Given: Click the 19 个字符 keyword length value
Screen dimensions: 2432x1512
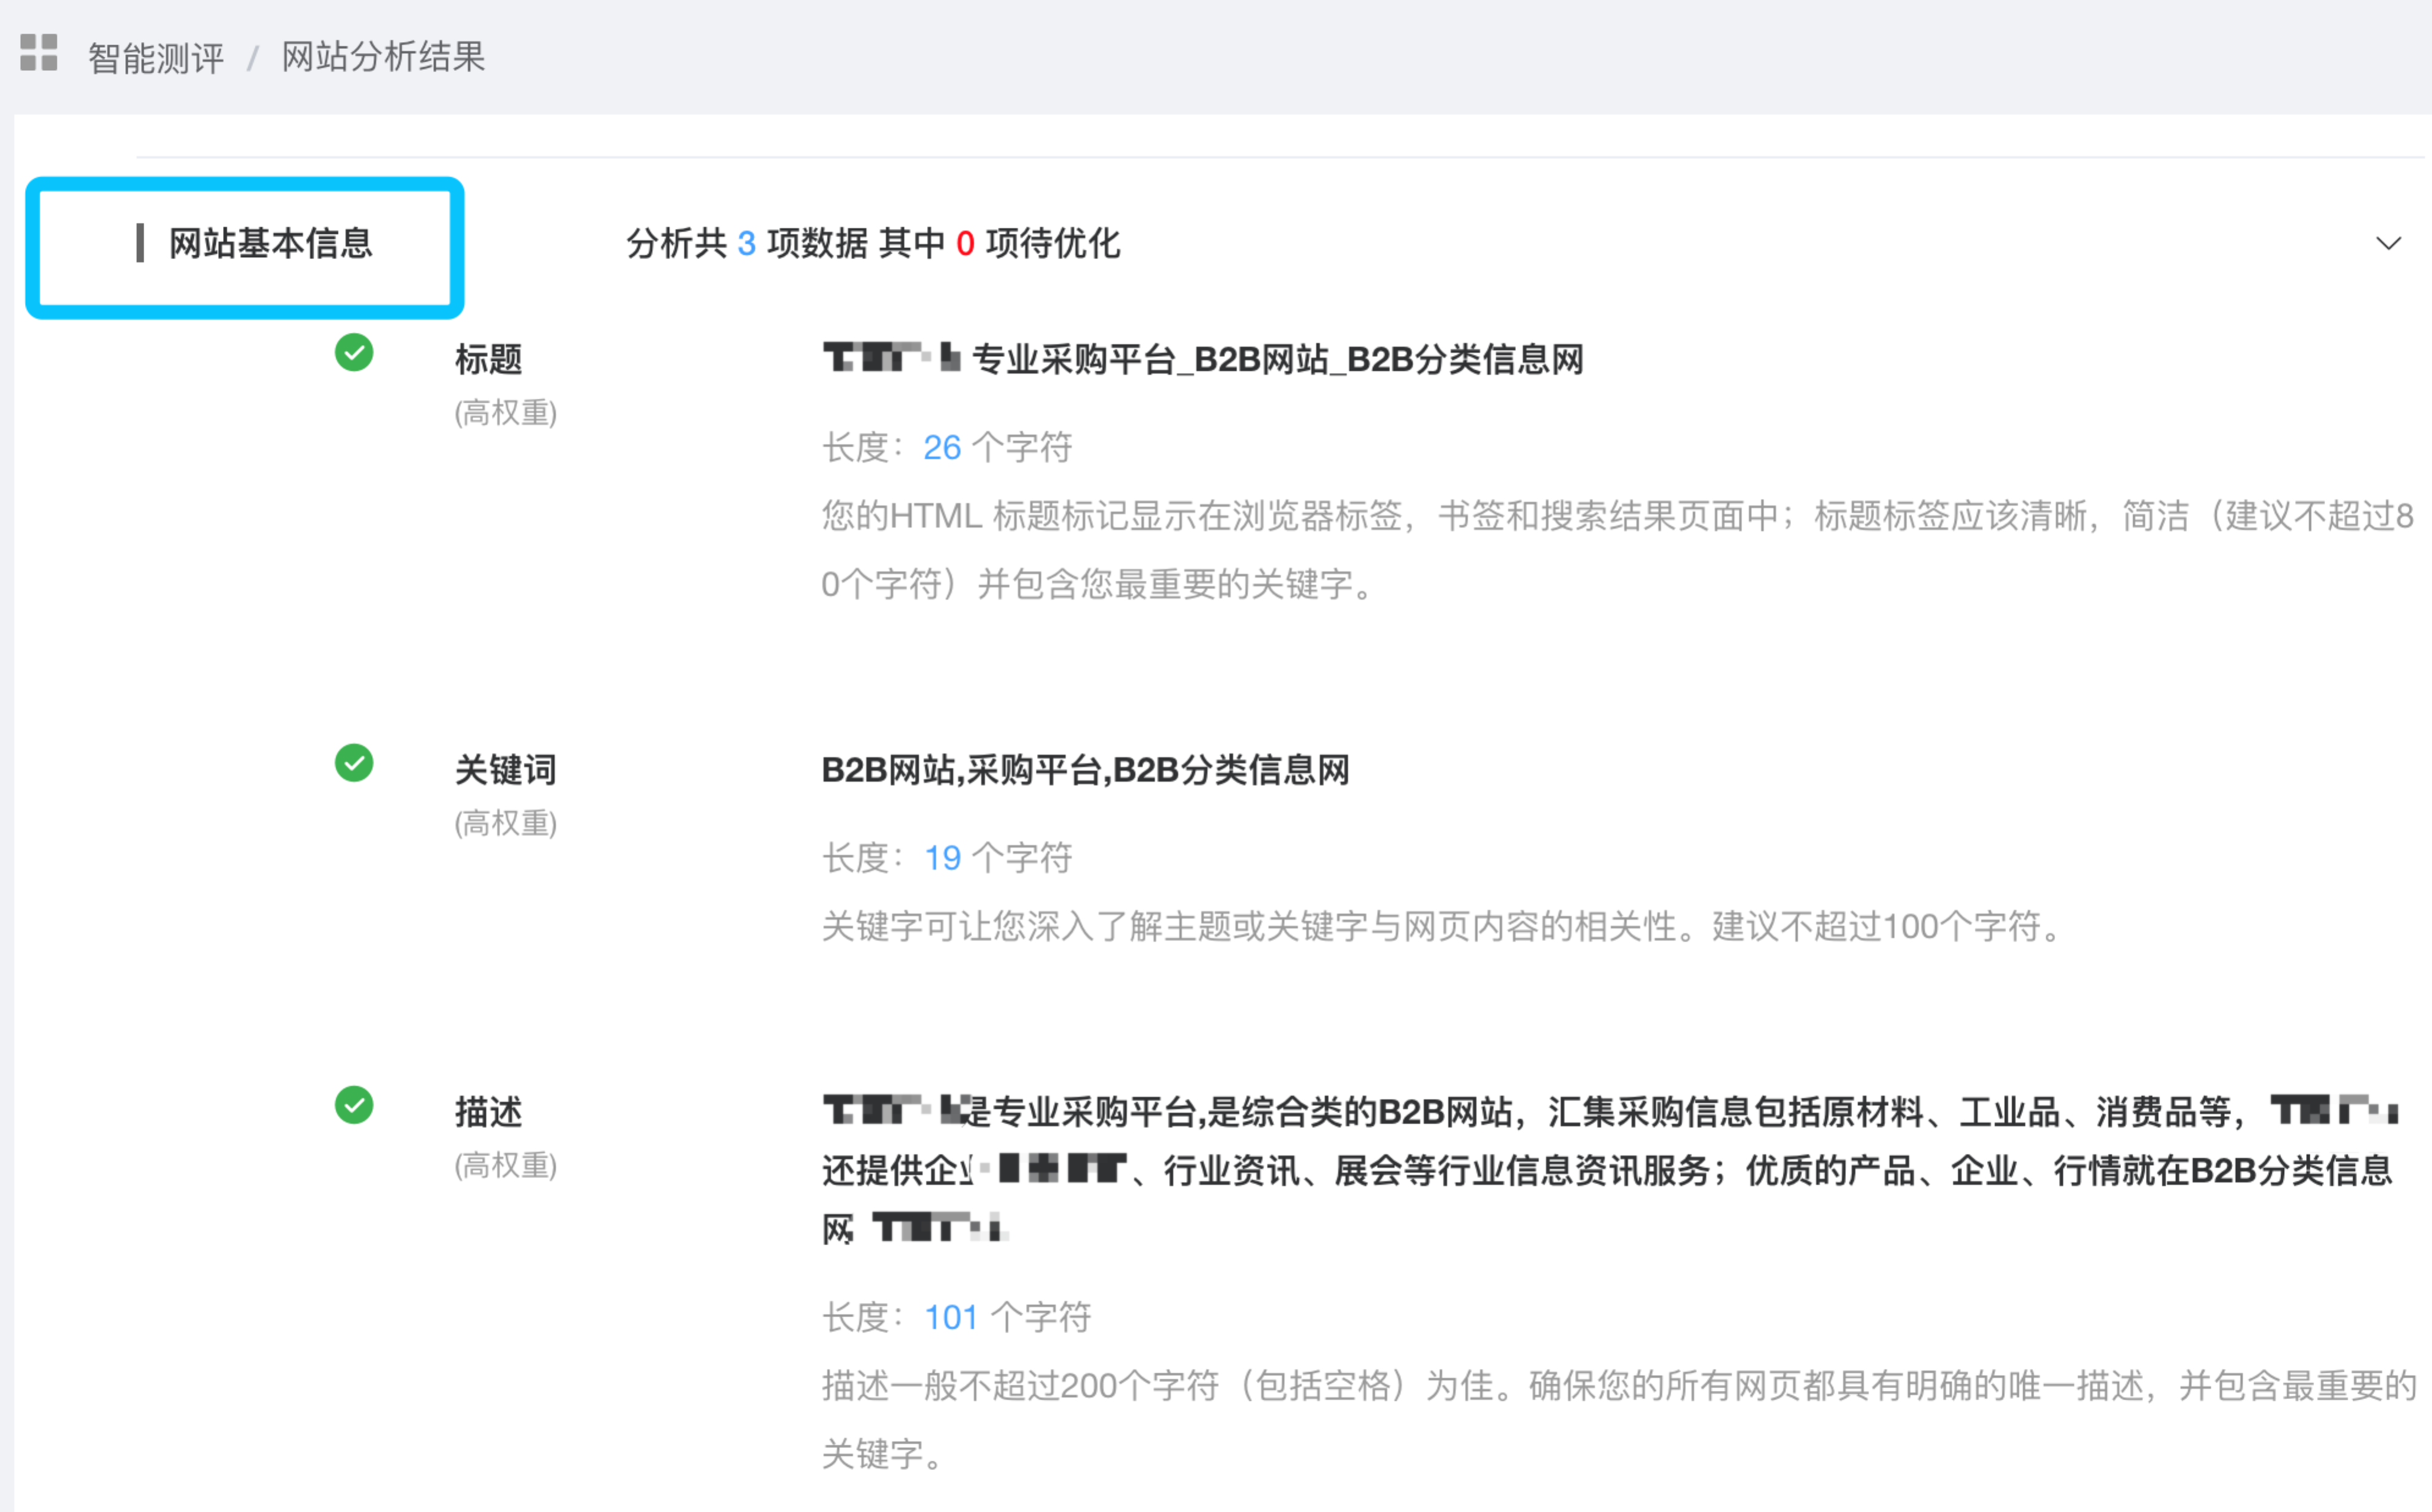Looking at the screenshot, I should pos(942,858).
